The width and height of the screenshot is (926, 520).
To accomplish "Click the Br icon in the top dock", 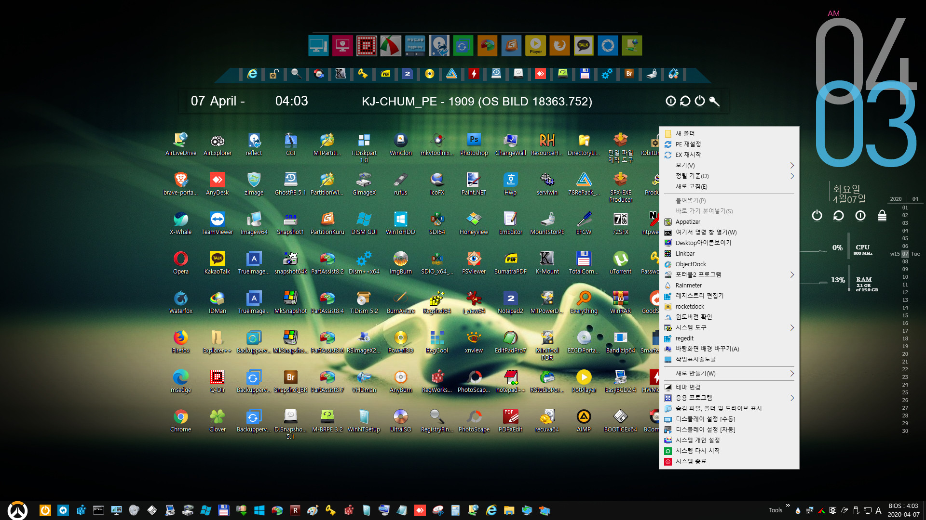I will pyautogui.click(x=629, y=74).
